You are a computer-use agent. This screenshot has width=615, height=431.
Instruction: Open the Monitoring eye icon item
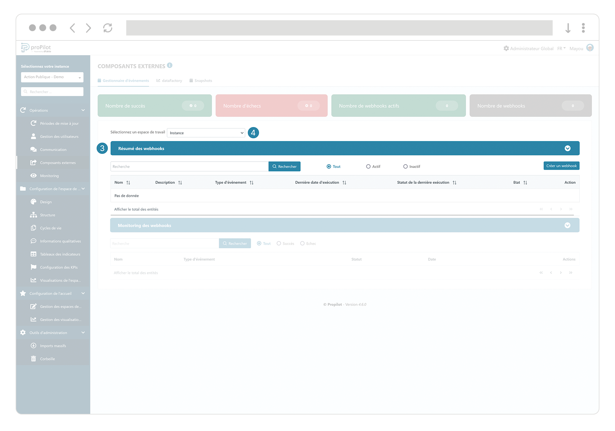tap(34, 176)
